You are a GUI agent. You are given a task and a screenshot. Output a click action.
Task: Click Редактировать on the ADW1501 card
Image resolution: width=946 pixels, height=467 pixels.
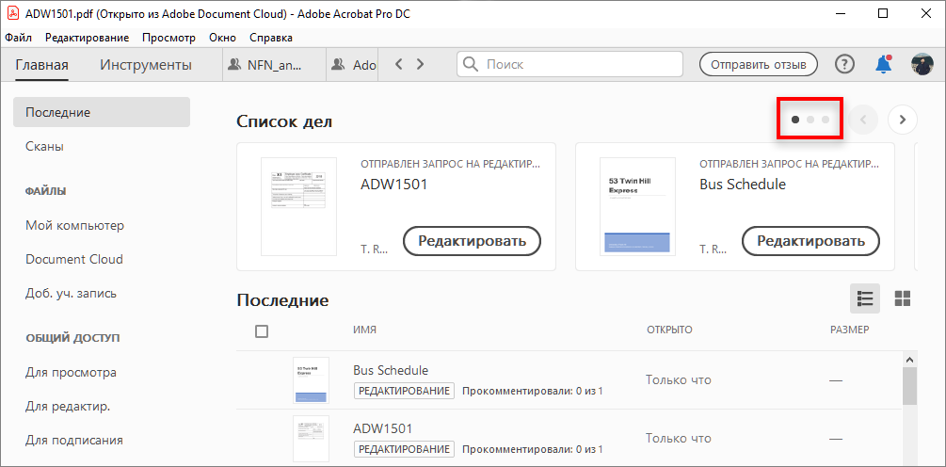(x=472, y=241)
